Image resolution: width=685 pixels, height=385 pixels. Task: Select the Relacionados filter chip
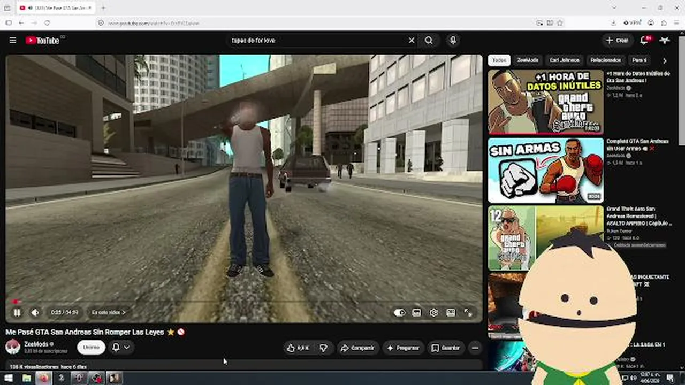(606, 60)
